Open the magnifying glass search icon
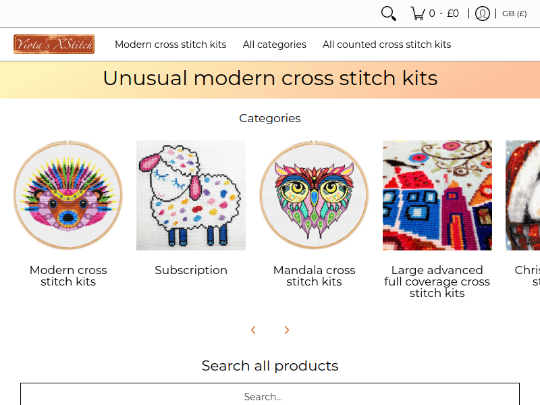 (x=389, y=13)
